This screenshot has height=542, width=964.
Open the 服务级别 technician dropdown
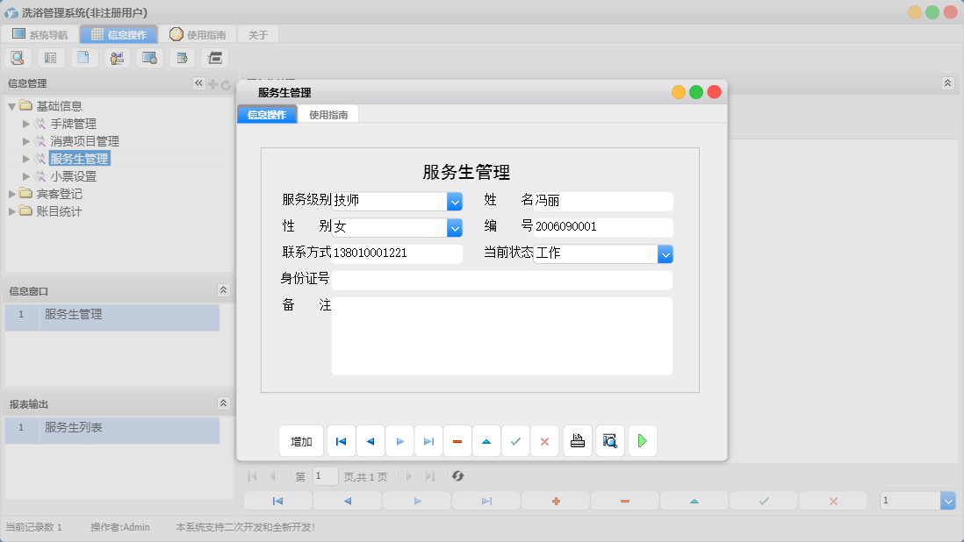point(455,201)
